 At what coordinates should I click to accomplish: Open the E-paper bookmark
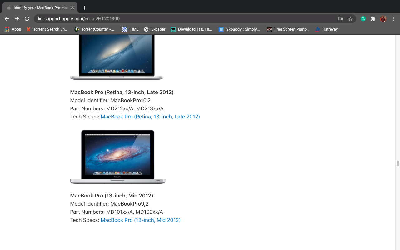pos(155,29)
